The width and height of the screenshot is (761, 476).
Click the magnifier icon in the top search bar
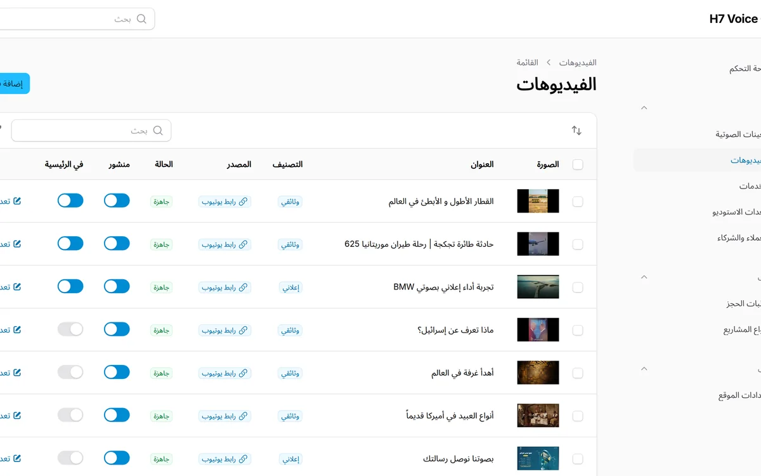(141, 19)
